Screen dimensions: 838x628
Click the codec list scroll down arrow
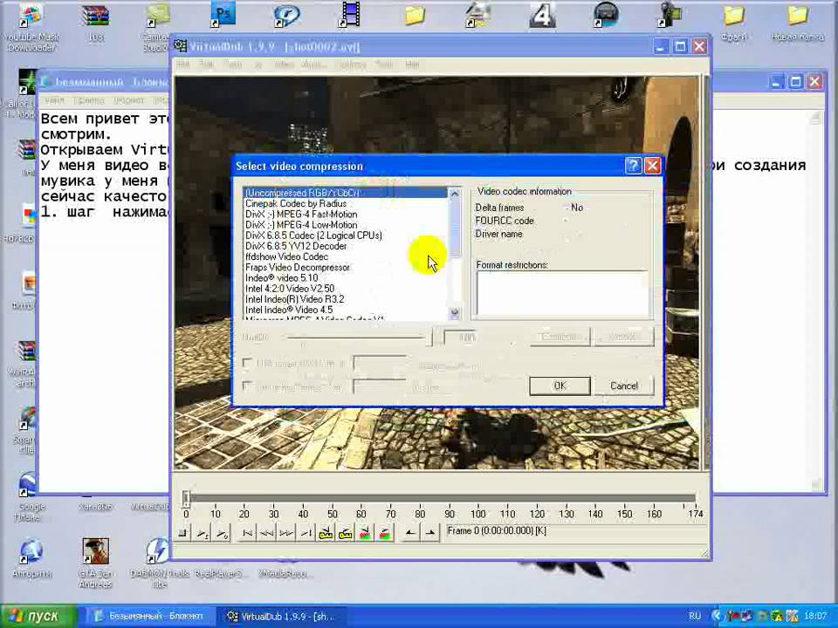[455, 313]
